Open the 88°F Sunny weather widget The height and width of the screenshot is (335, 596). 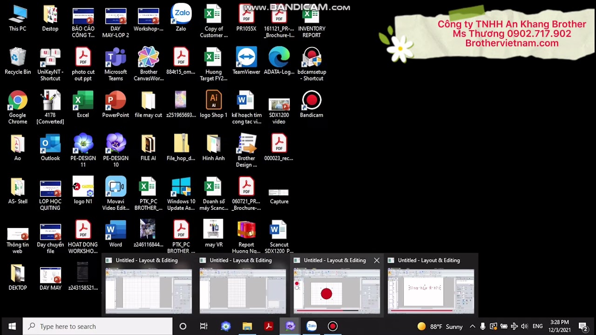coord(440,326)
